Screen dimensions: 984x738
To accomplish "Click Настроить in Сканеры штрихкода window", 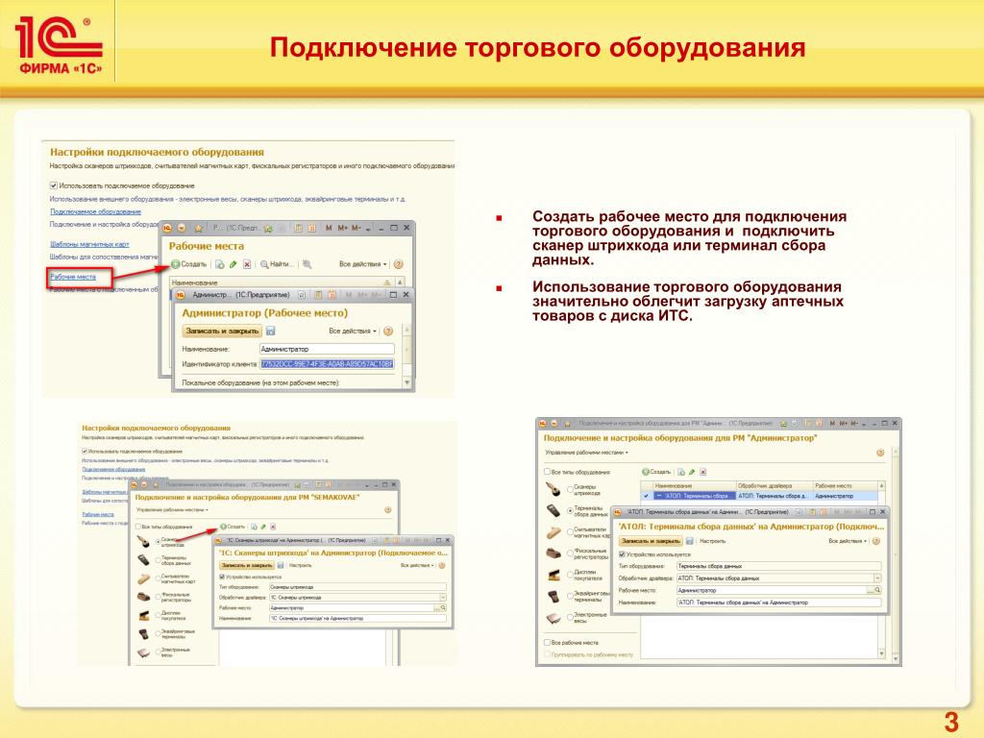I will click(x=300, y=565).
